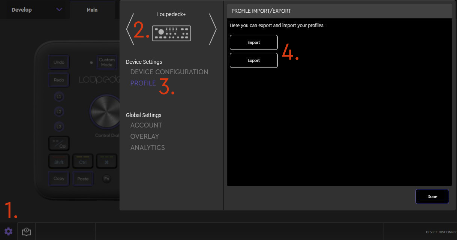Click the Export profile button
The width and height of the screenshot is (457, 240).
253,60
